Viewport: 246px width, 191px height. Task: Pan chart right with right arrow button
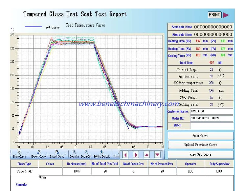click(x=136, y=155)
